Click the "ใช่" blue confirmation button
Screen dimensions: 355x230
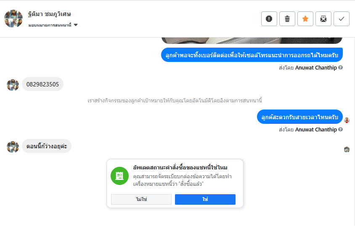pos(205,199)
